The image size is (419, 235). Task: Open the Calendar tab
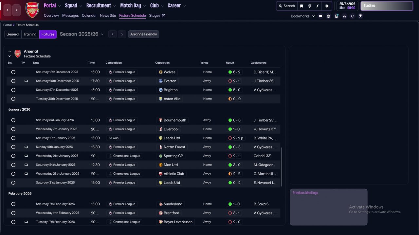[89, 16]
